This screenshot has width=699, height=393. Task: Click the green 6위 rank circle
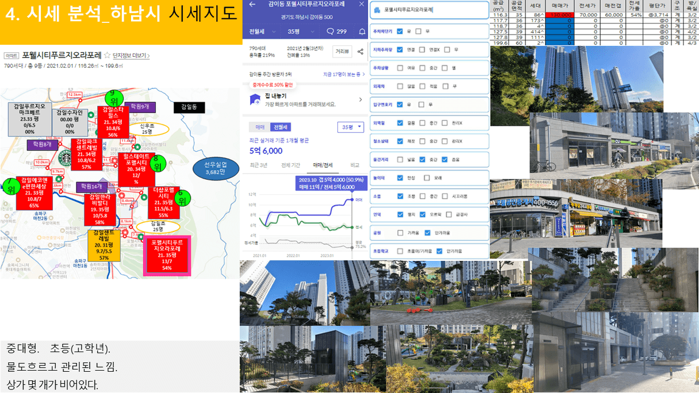coord(182,198)
